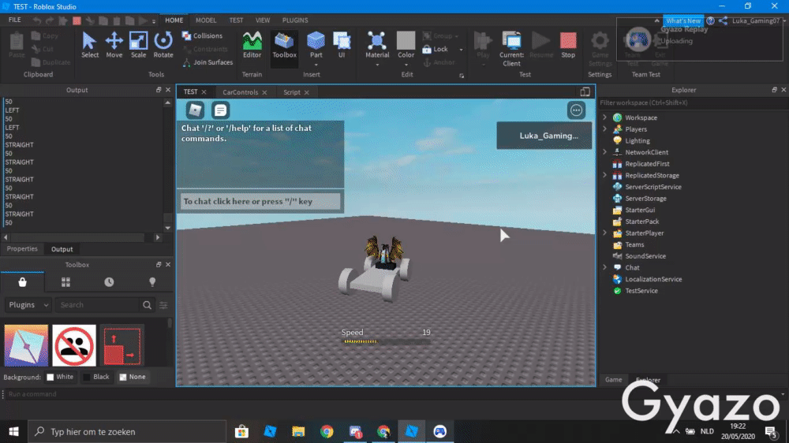
Task: Click the Speed gauge bar
Action: pos(387,341)
